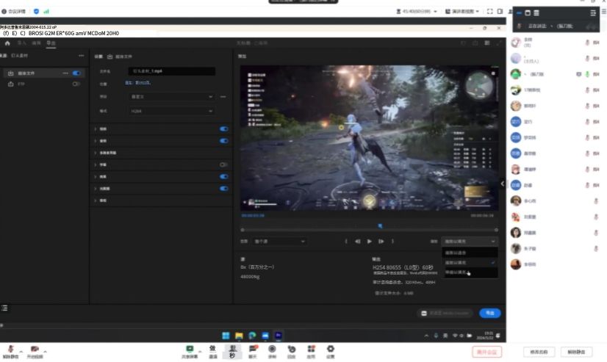This screenshot has width=607, height=362.
Task: Enable the FTP destination toggle
Action: 76,84
